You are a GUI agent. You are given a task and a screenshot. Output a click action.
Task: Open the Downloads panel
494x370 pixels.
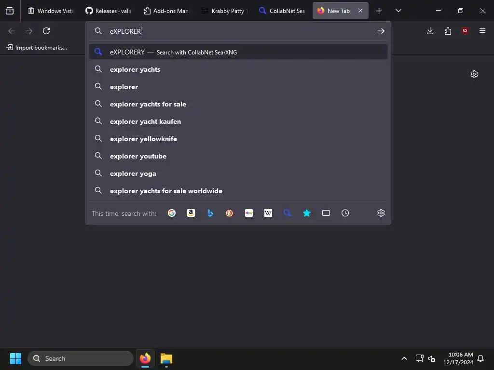click(430, 31)
